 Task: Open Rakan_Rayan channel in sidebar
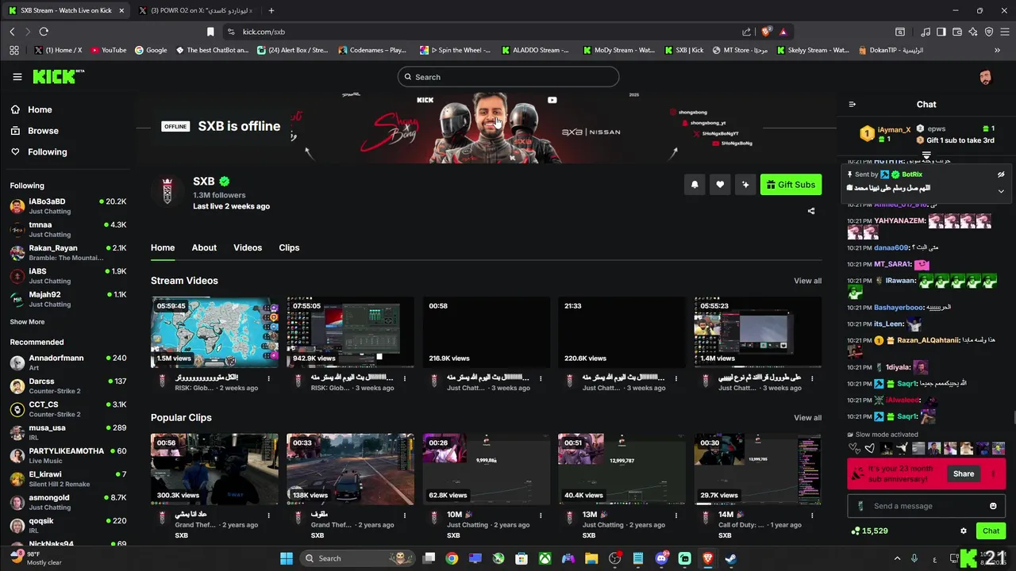point(67,252)
